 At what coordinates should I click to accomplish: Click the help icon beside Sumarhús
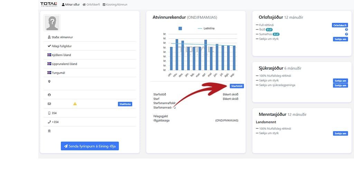pos(346,34)
